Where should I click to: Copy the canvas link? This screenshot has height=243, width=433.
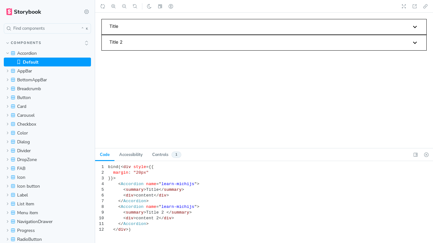tap(425, 6)
